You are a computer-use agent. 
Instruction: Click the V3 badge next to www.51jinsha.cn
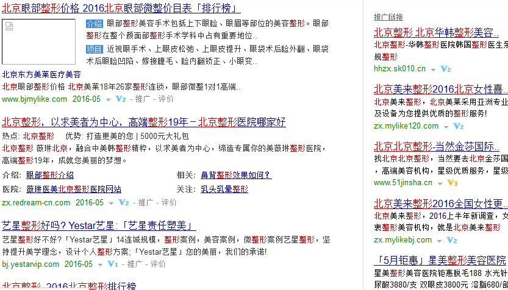coord(452,183)
